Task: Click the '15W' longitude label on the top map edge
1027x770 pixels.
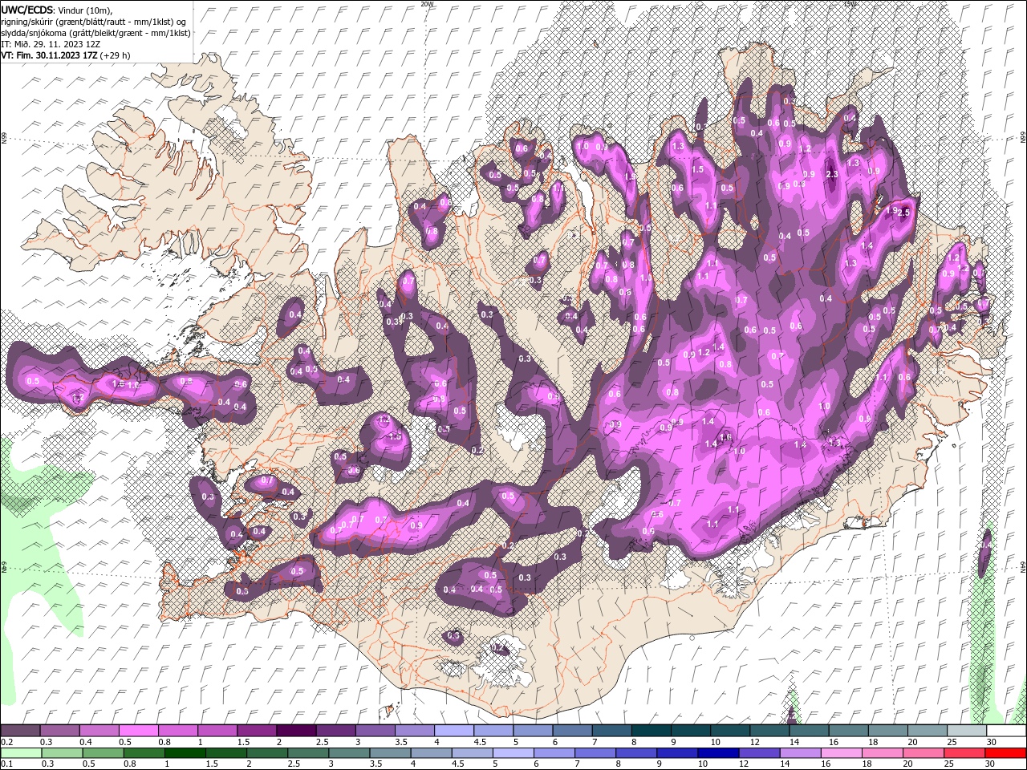Action: click(x=850, y=4)
